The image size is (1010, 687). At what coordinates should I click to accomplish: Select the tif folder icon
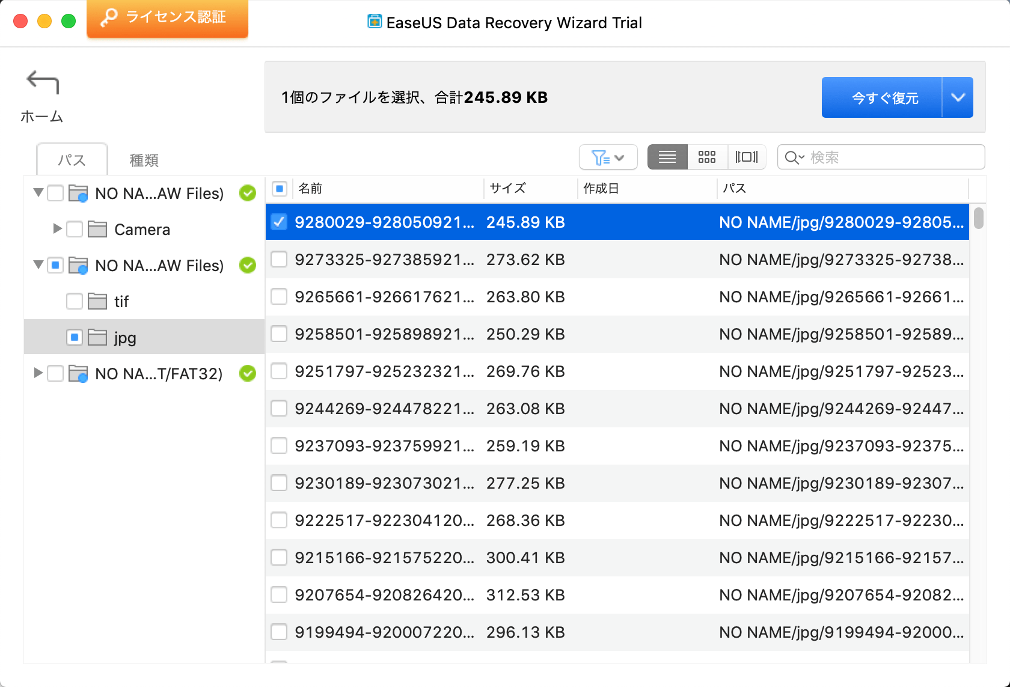pyautogui.click(x=97, y=301)
